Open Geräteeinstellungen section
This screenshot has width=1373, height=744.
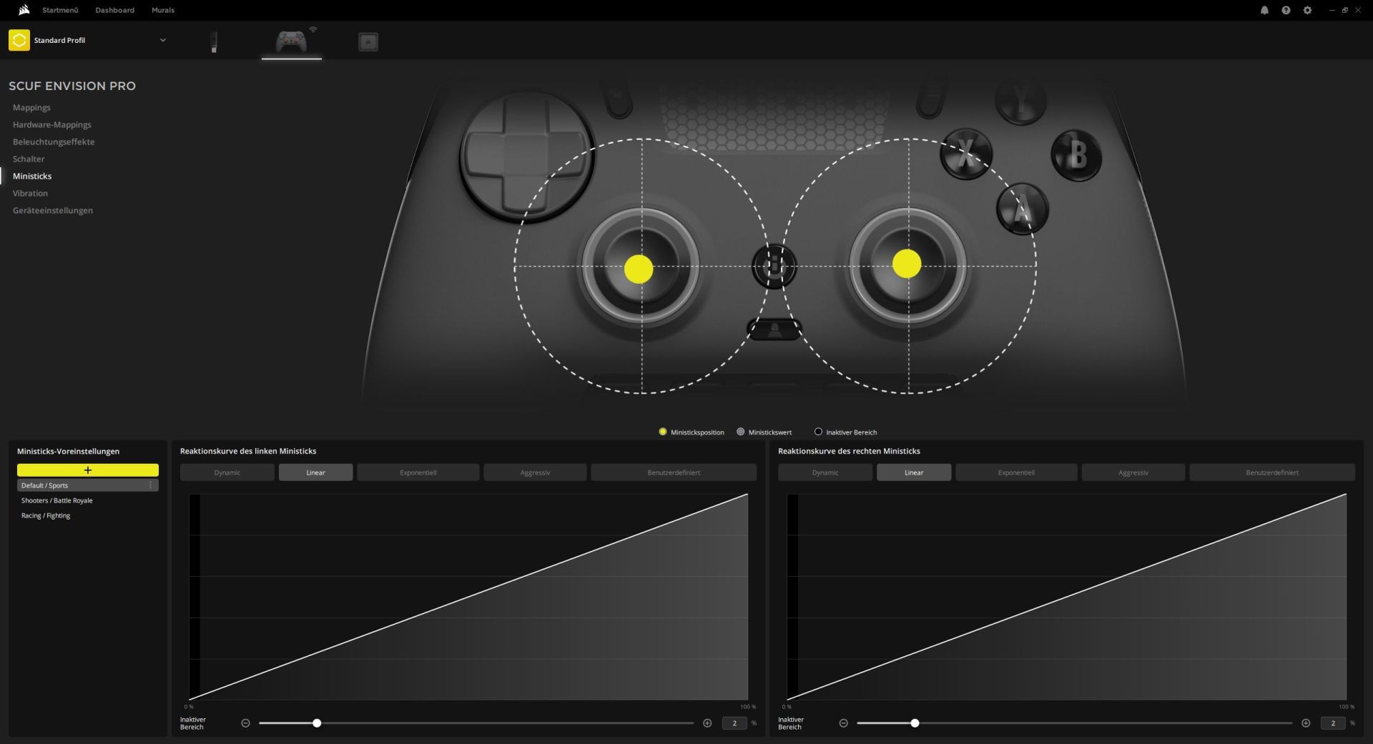pos(53,210)
